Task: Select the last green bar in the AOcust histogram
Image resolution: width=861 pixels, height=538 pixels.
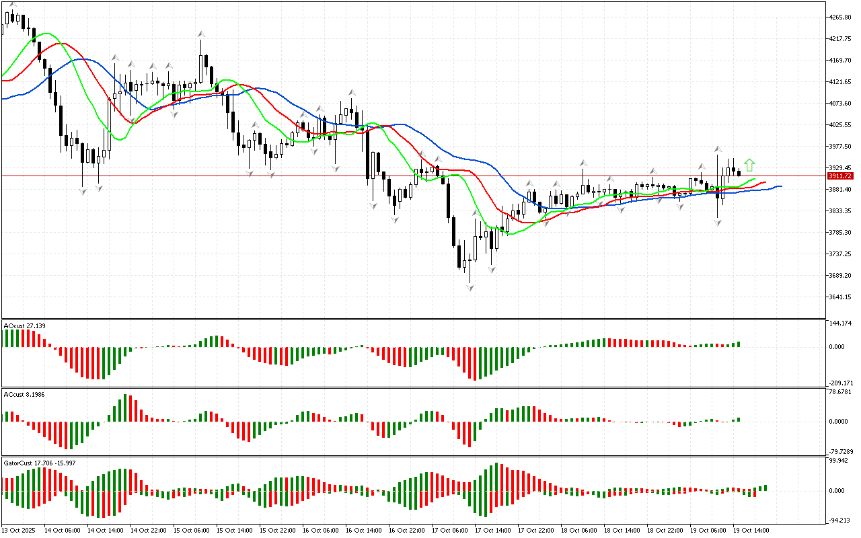Action: coord(739,344)
